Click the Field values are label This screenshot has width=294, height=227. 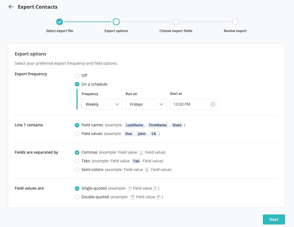point(29,188)
